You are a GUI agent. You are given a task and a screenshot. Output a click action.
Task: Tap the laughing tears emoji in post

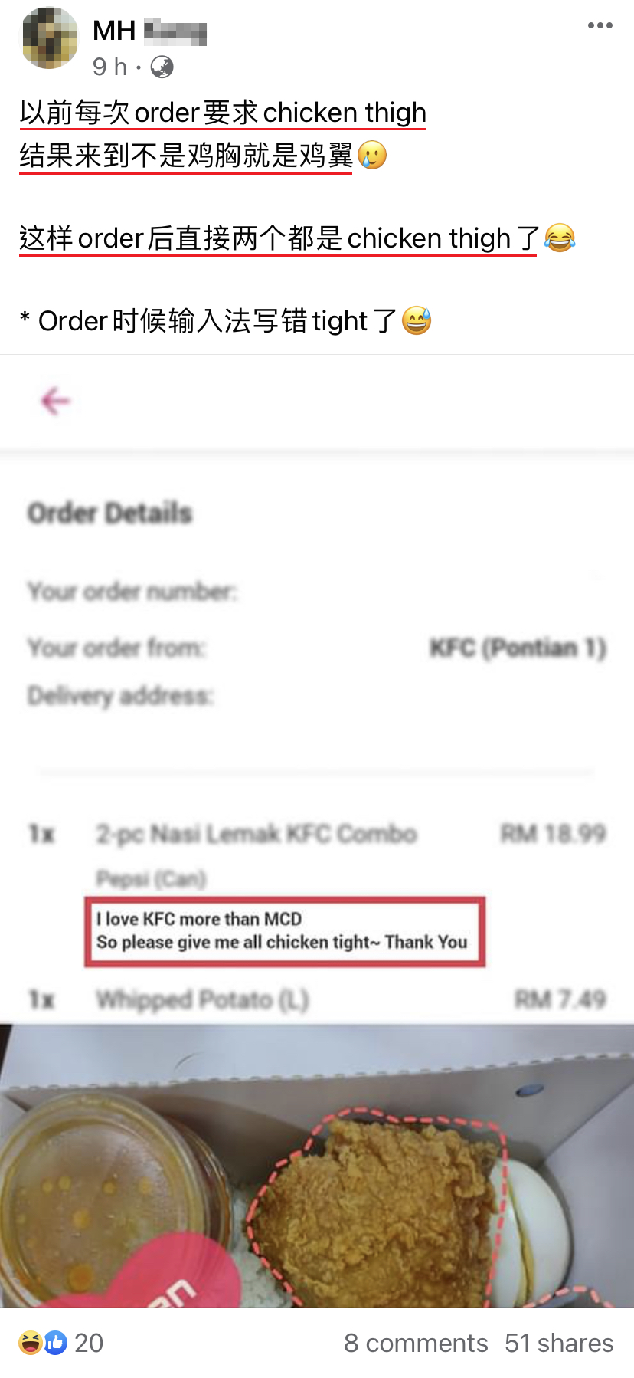(x=560, y=238)
